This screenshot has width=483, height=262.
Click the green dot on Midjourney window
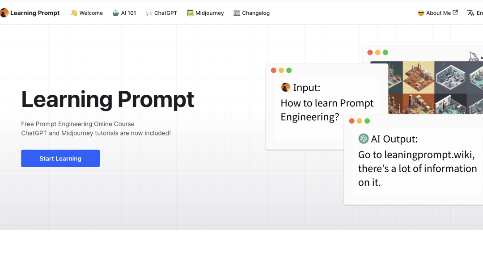tap(386, 52)
